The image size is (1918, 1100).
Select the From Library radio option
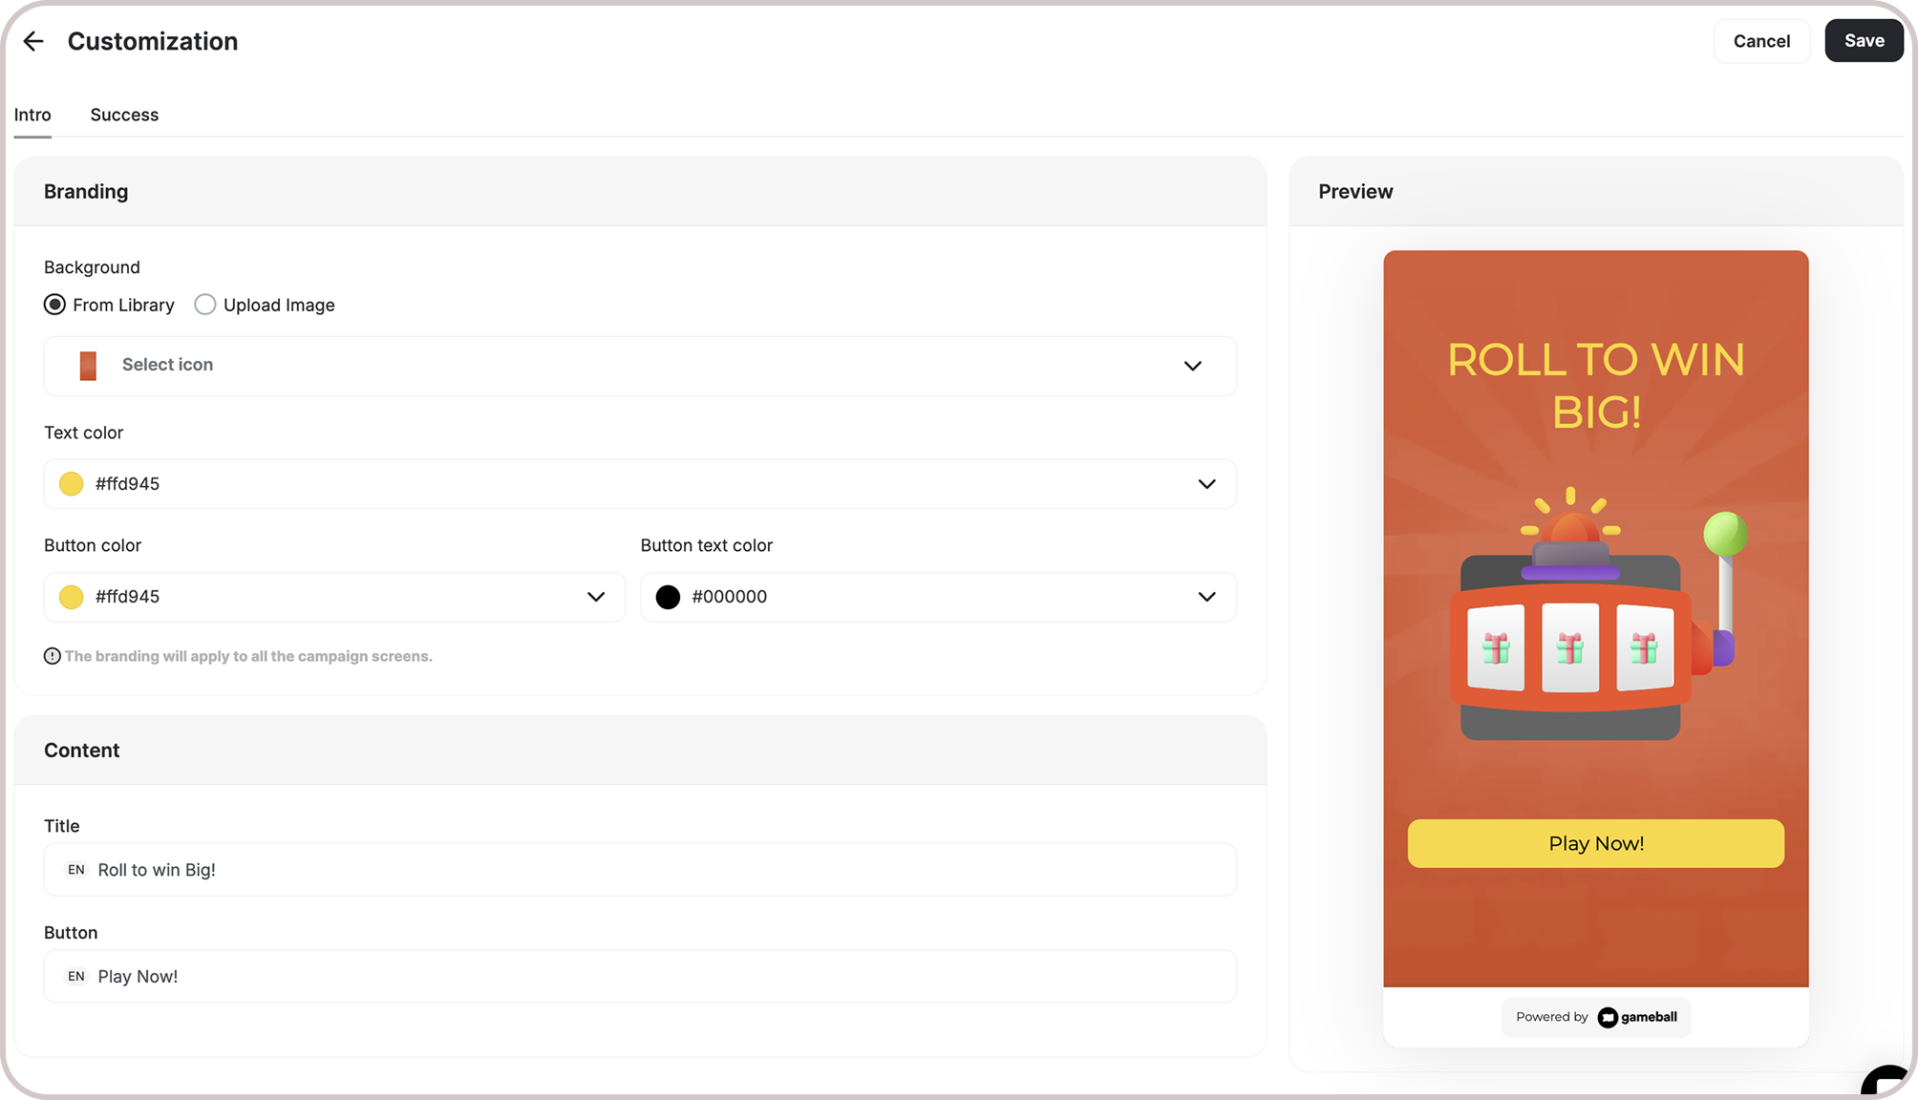[55, 305]
